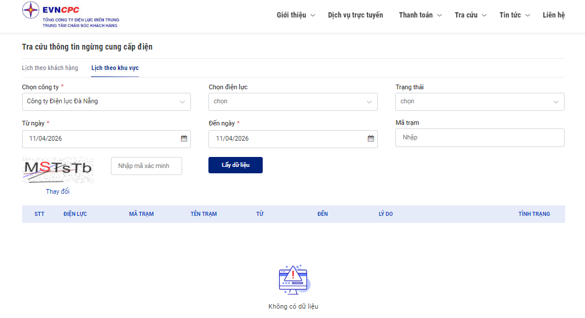Open the Chọn điện lực dropdown
Viewport: 585px width, 318px height.
[x=293, y=102]
